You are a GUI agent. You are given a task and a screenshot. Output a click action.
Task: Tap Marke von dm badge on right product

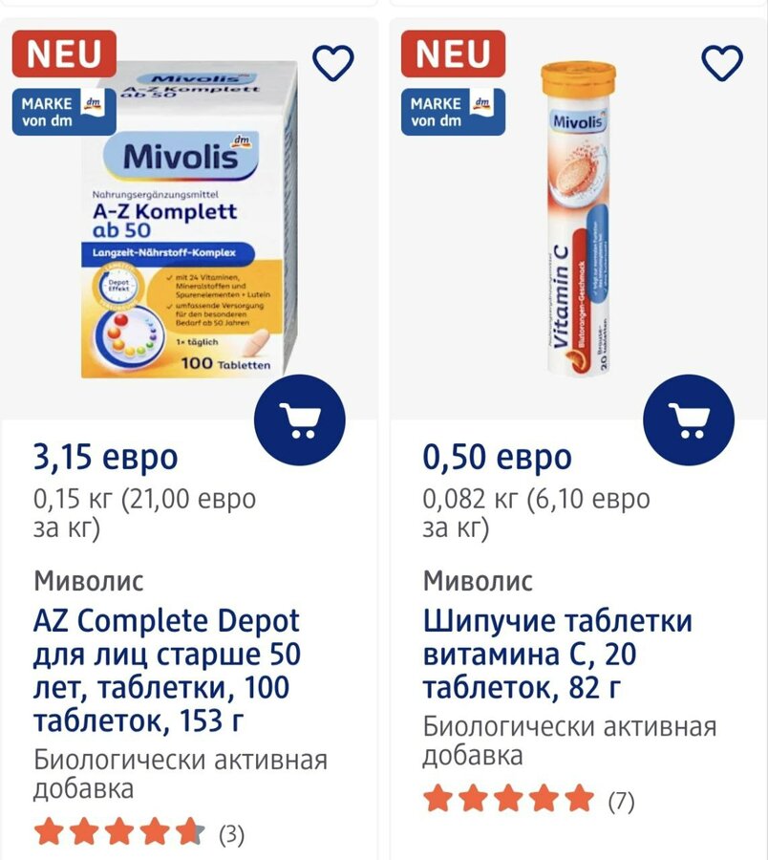453,111
